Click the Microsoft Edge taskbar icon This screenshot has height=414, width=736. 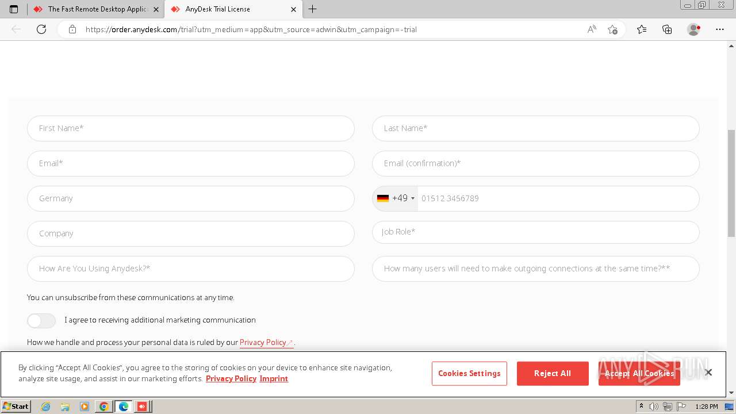[x=123, y=407]
